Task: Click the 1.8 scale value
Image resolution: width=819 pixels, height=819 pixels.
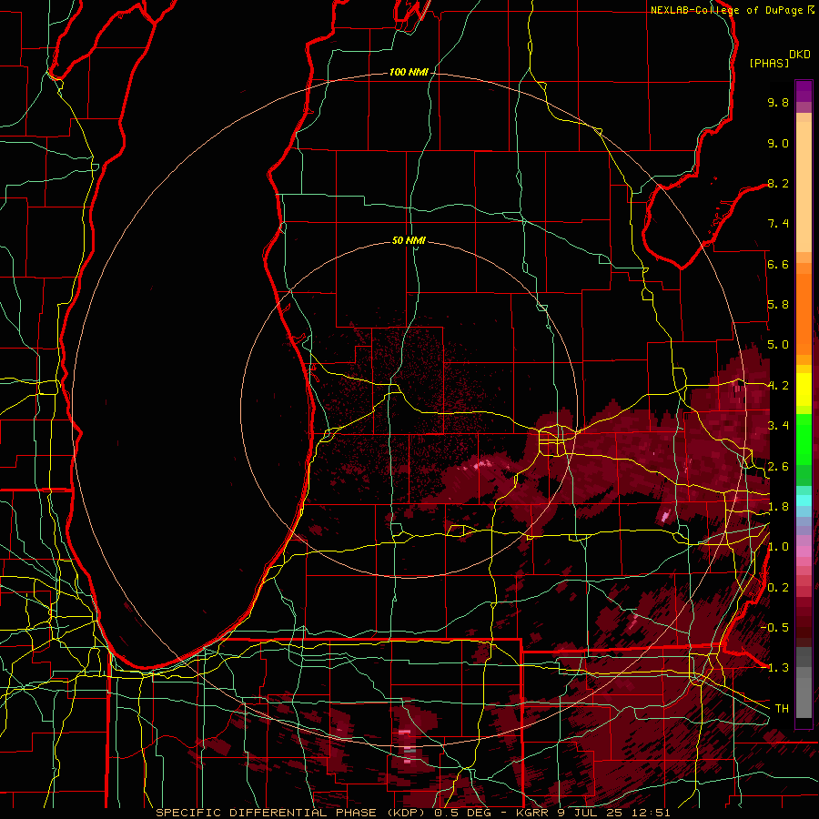Action: pos(778,507)
